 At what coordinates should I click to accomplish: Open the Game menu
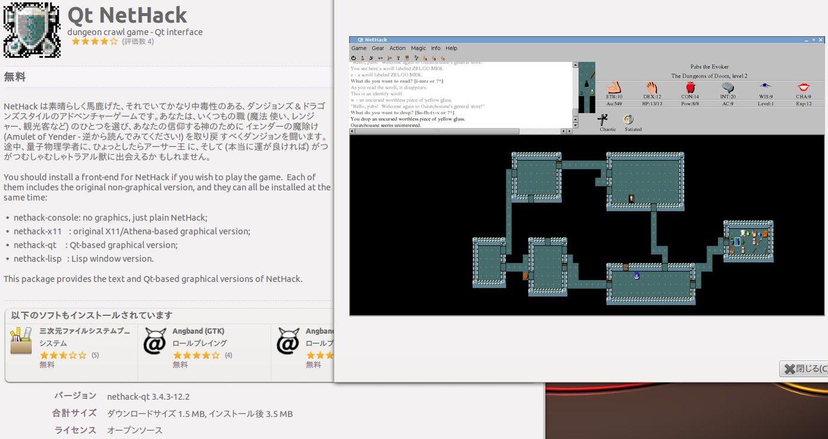[x=359, y=48]
